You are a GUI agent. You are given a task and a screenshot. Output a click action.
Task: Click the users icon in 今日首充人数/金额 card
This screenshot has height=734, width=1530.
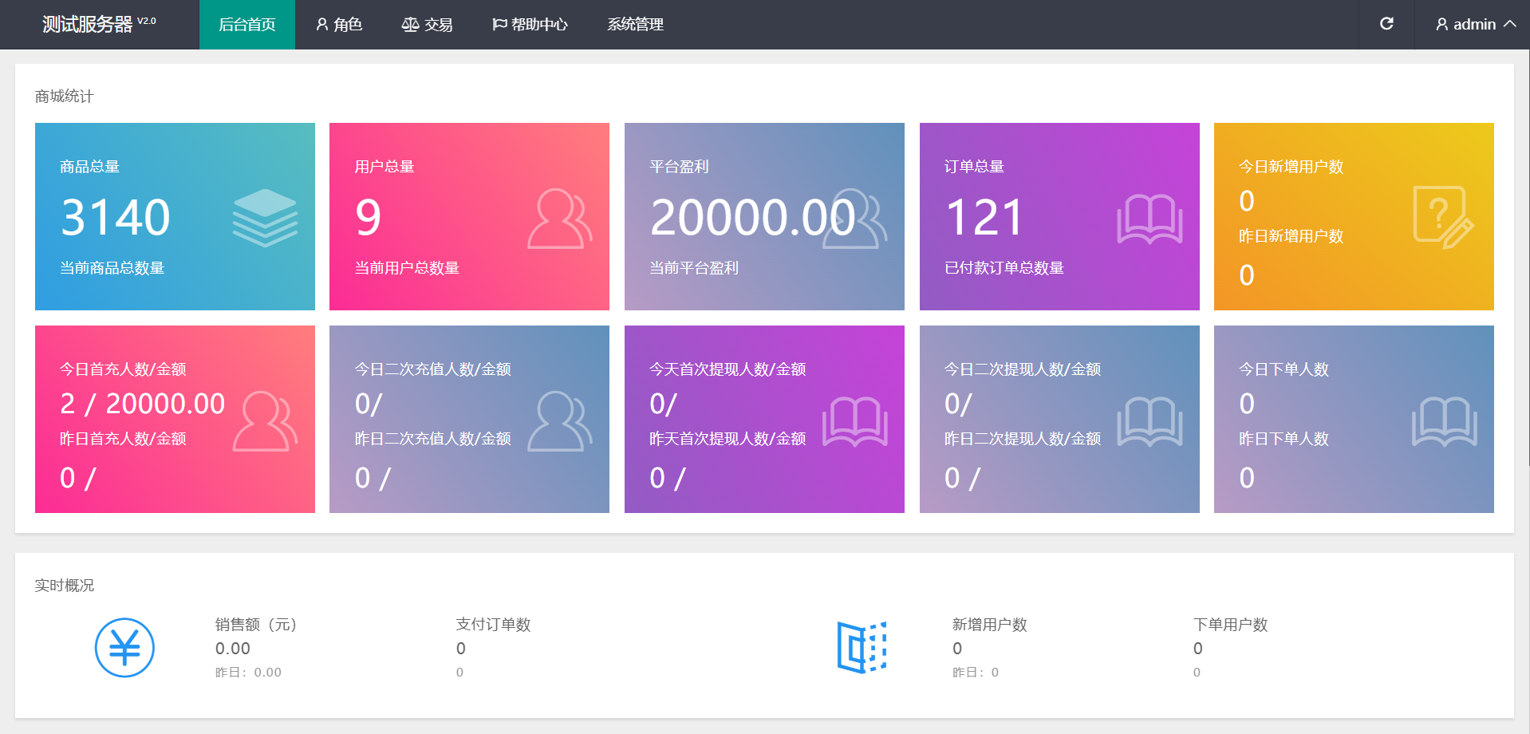[265, 421]
